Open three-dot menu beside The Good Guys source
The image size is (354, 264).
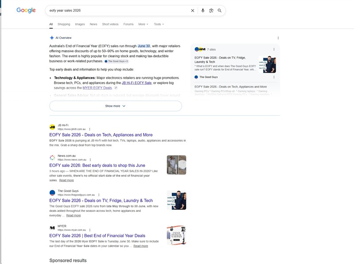(x=274, y=77)
